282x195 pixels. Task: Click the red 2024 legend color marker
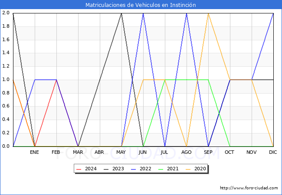click(x=79, y=169)
